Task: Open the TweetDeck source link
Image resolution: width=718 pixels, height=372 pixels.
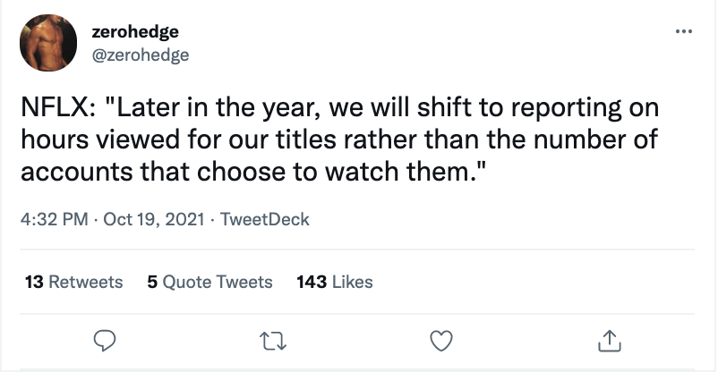Action: 265,219
